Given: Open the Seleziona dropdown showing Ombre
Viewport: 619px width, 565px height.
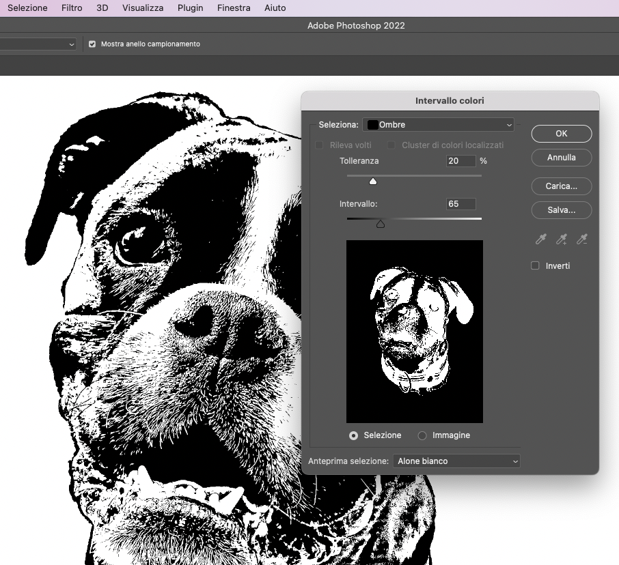Looking at the screenshot, I should point(438,125).
